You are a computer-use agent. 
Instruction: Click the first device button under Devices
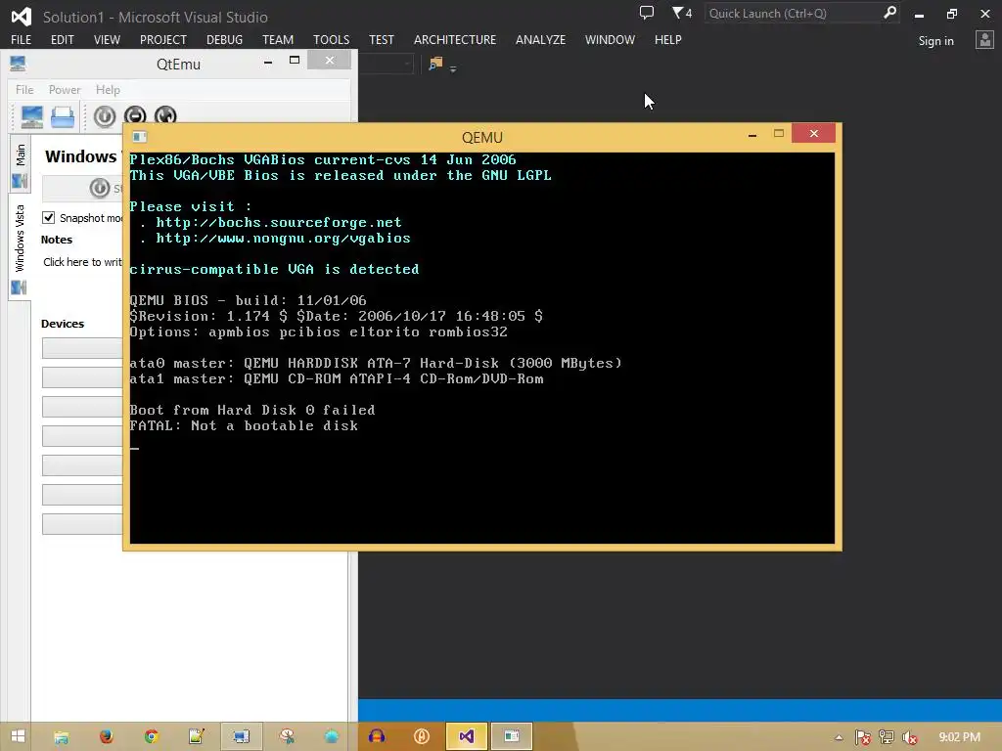click(x=82, y=348)
